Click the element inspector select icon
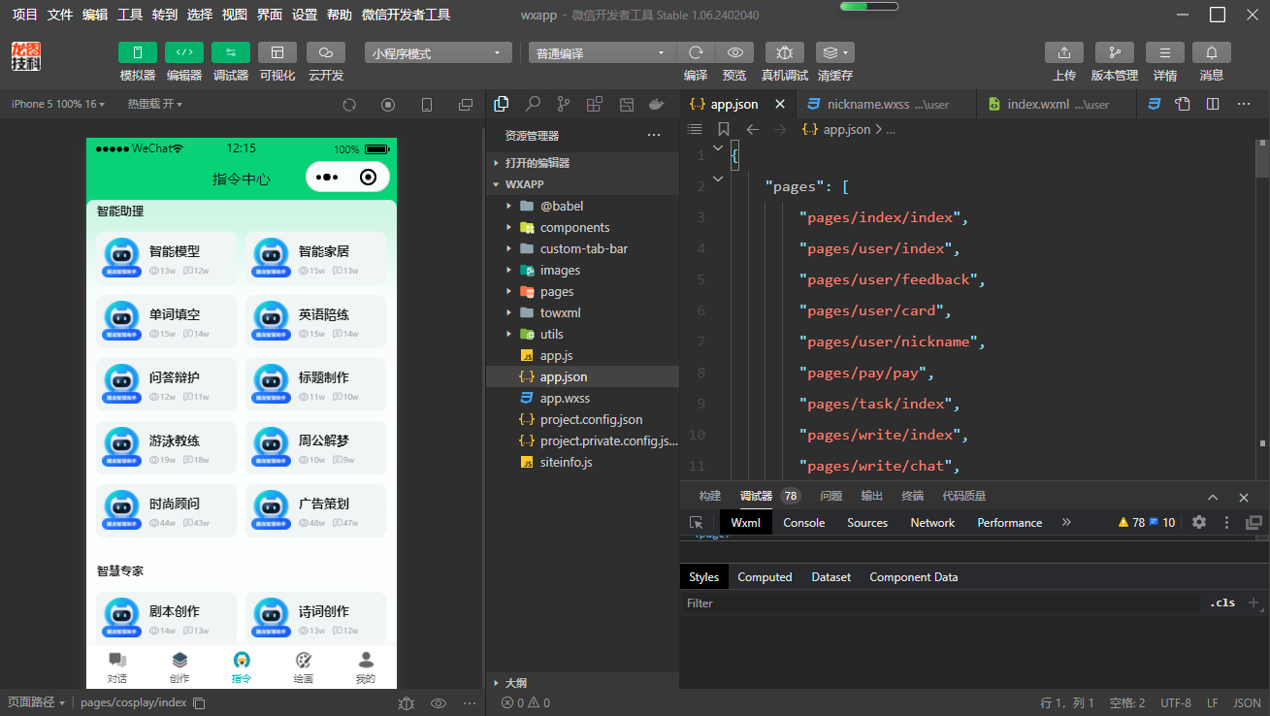 (x=696, y=522)
